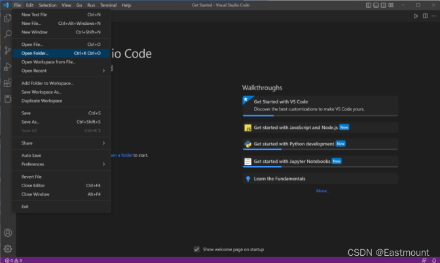Viewport: 440px width, 263px height.
Task: Click the 'open a folder' link
Action: click(122, 155)
